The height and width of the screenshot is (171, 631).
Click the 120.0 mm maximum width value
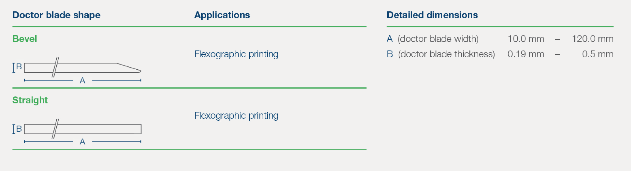click(593, 39)
